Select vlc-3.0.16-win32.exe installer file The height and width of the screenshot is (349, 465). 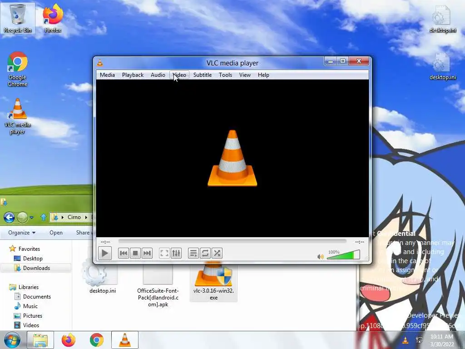point(213,283)
